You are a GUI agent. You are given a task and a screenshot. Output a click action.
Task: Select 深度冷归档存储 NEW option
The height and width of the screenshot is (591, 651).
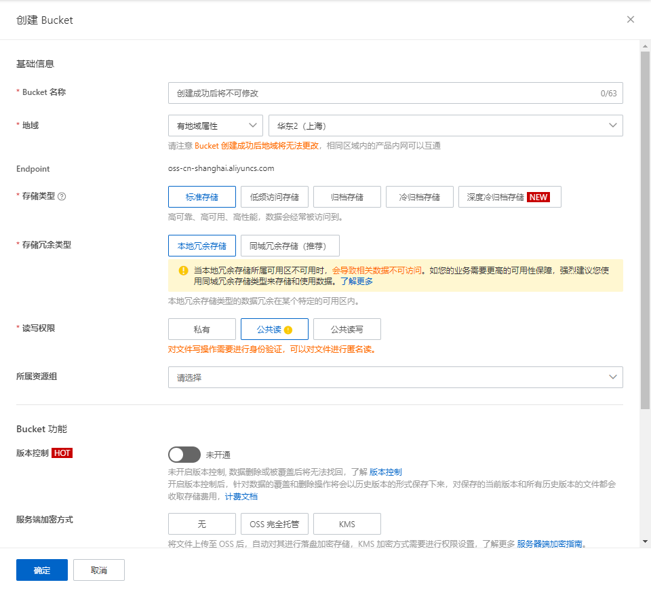(x=509, y=197)
